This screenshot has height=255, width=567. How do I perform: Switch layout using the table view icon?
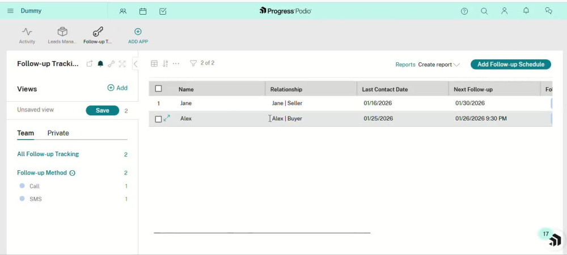154,63
